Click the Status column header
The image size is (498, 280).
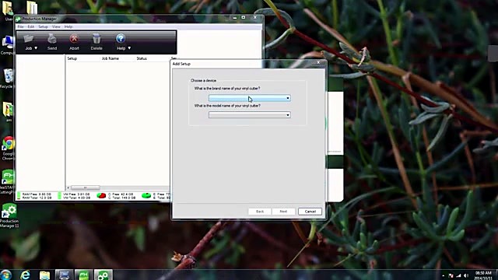click(x=142, y=58)
